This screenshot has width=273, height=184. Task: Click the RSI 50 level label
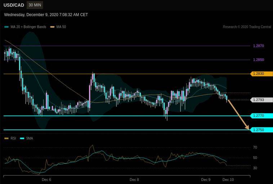[x=255, y=158]
